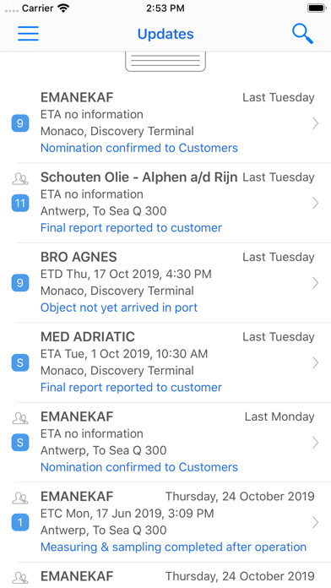This screenshot has width=331, height=588.
Task: Tap the Updates title in header
Action: point(165,34)
